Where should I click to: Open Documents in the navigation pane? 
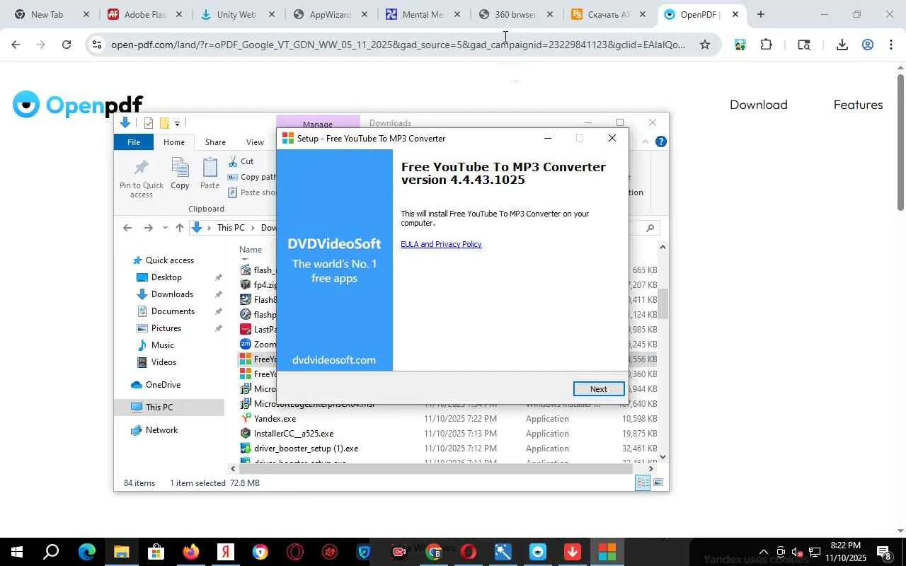(x=173, y=311)
